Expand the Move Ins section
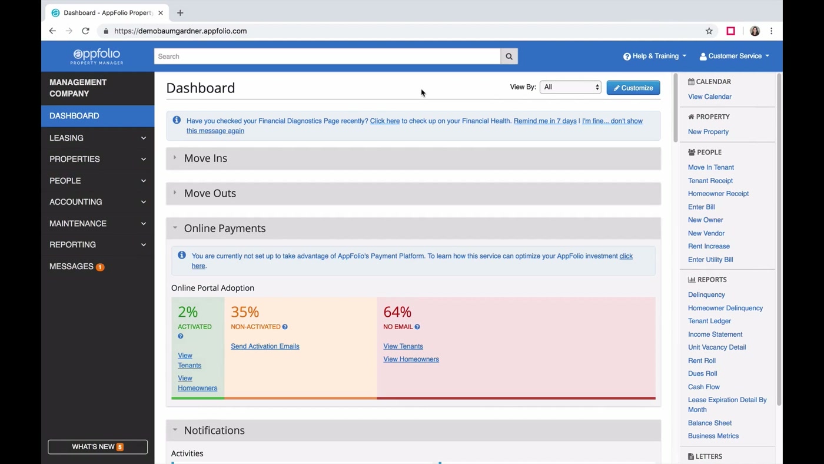The width and height of the screenshot is (824, 464). tap(413, 158)
